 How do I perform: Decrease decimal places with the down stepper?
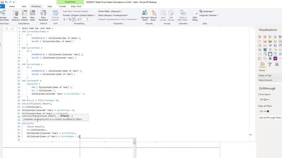(87, 20)
